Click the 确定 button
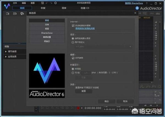The image size is (165, 117). tap(106, 101)
